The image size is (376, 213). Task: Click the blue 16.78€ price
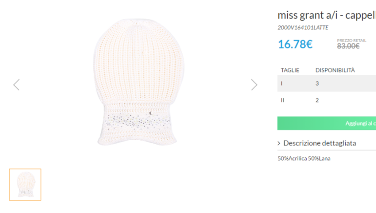(x=295, y=44)
